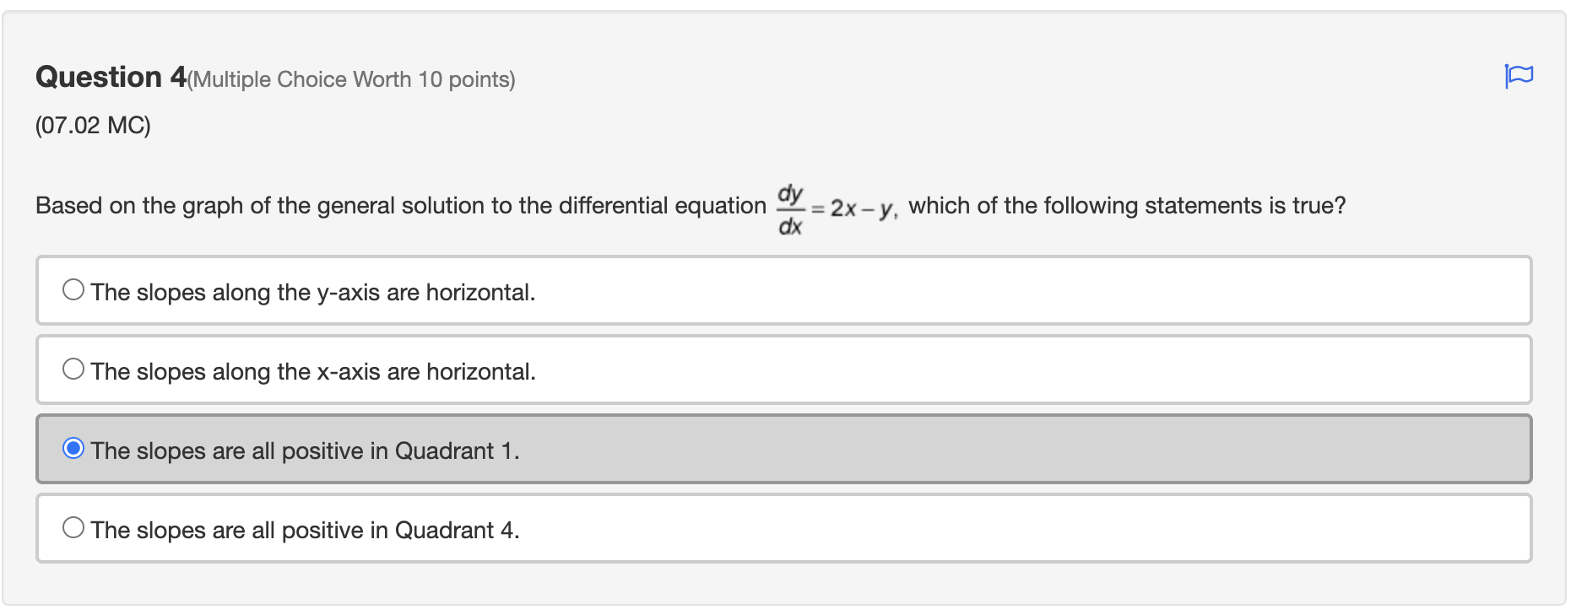The image size is (1587, 615).
Task: Select radio button for x-axis slopes option
Action: tap(74, 367)
